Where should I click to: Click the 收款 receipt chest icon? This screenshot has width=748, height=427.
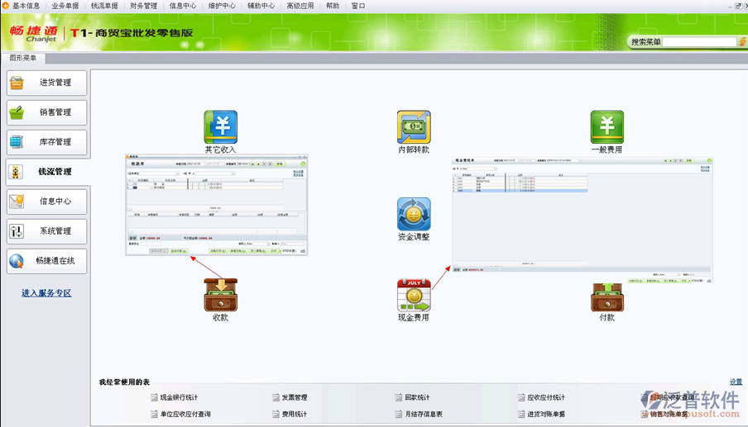tap(220, 295)
